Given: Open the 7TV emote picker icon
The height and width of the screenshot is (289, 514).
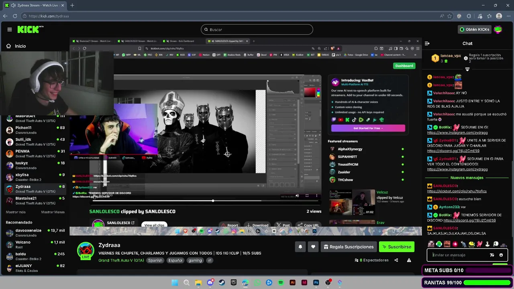Looking at the screenshot, I should (x=492, y=255).
